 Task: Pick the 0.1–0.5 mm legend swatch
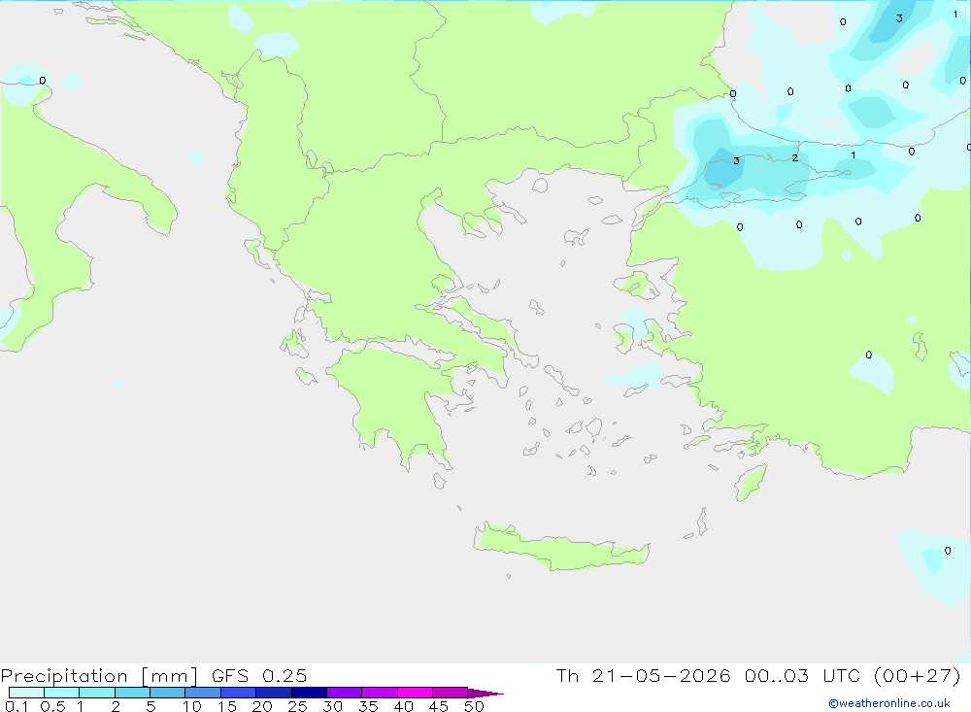(x=26, y=693)
